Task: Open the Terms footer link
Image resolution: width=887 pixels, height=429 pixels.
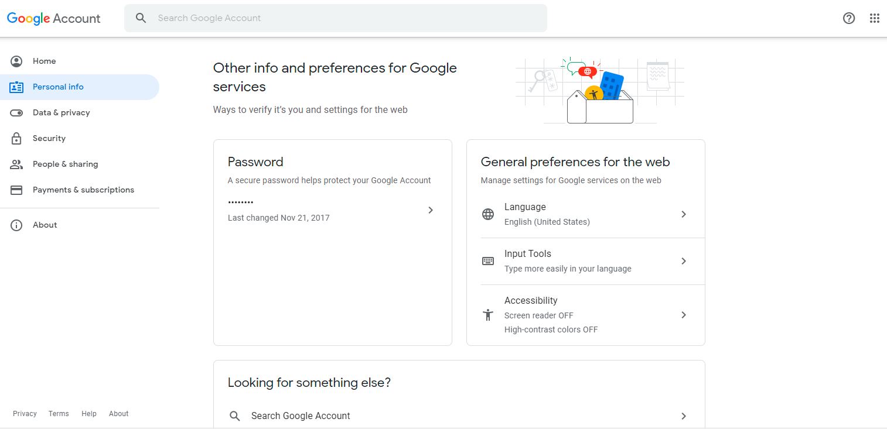Action: click(59, 414)
